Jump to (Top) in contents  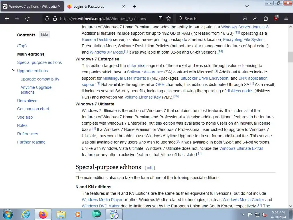(x=22, y=46)
